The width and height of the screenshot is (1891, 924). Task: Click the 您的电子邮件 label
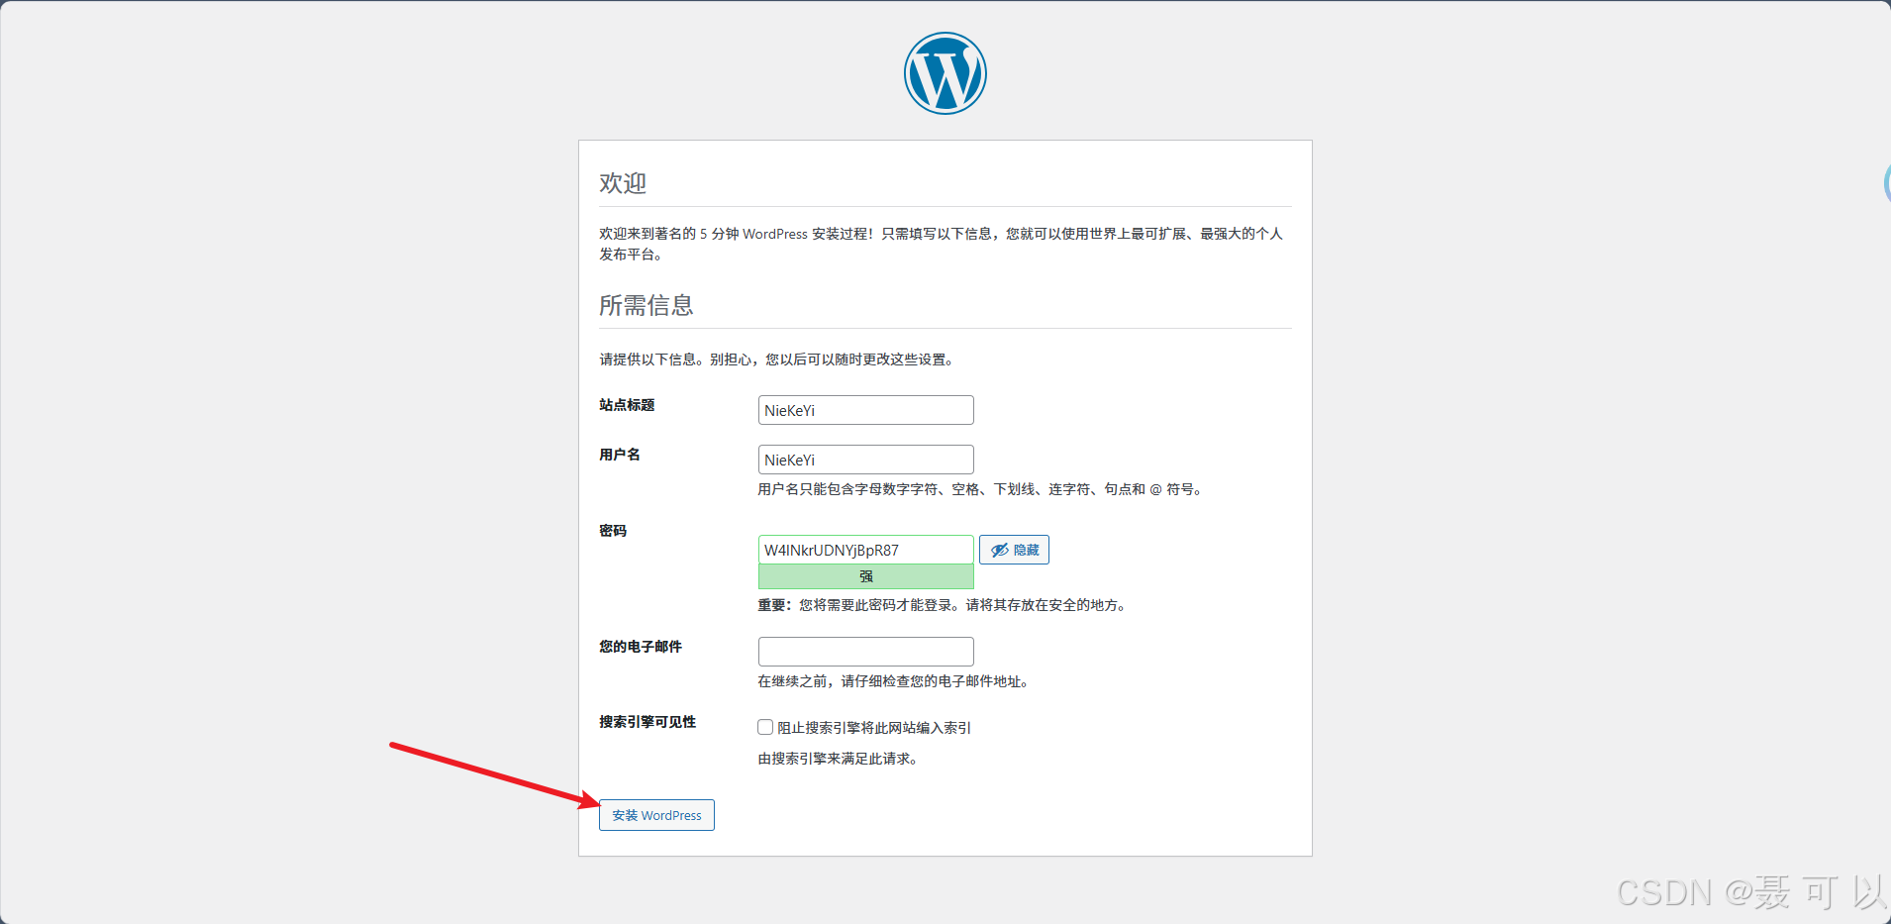point(641,647)
